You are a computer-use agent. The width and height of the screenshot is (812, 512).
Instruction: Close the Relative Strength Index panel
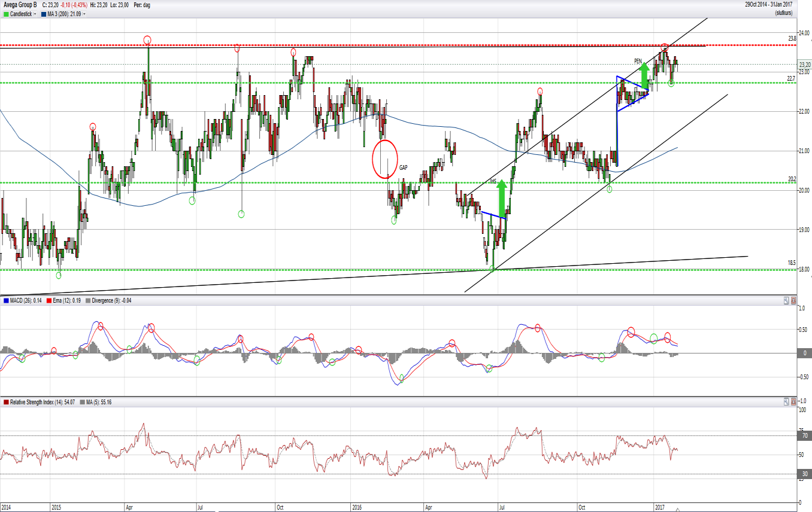pos(793,402)
